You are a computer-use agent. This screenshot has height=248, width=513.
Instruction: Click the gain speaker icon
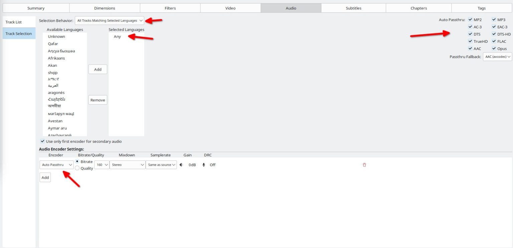pos(181,165)
